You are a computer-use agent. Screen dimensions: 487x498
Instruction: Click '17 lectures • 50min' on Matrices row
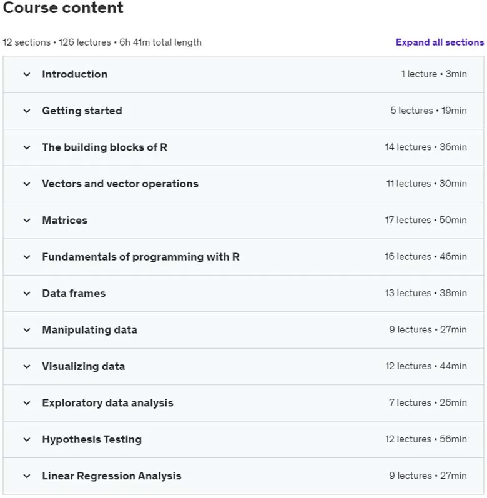[x=426, y=220]
